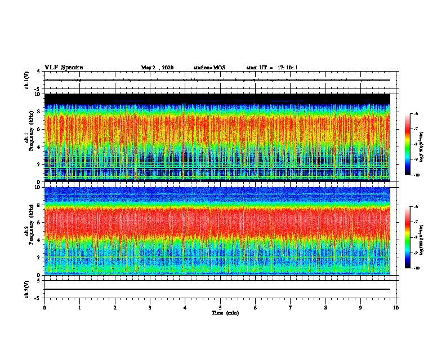The height and width of the screenshot is (345, 446).
Task: Click the ch.2 color bar log(PSD) label
Action: (x=422, y=240)
